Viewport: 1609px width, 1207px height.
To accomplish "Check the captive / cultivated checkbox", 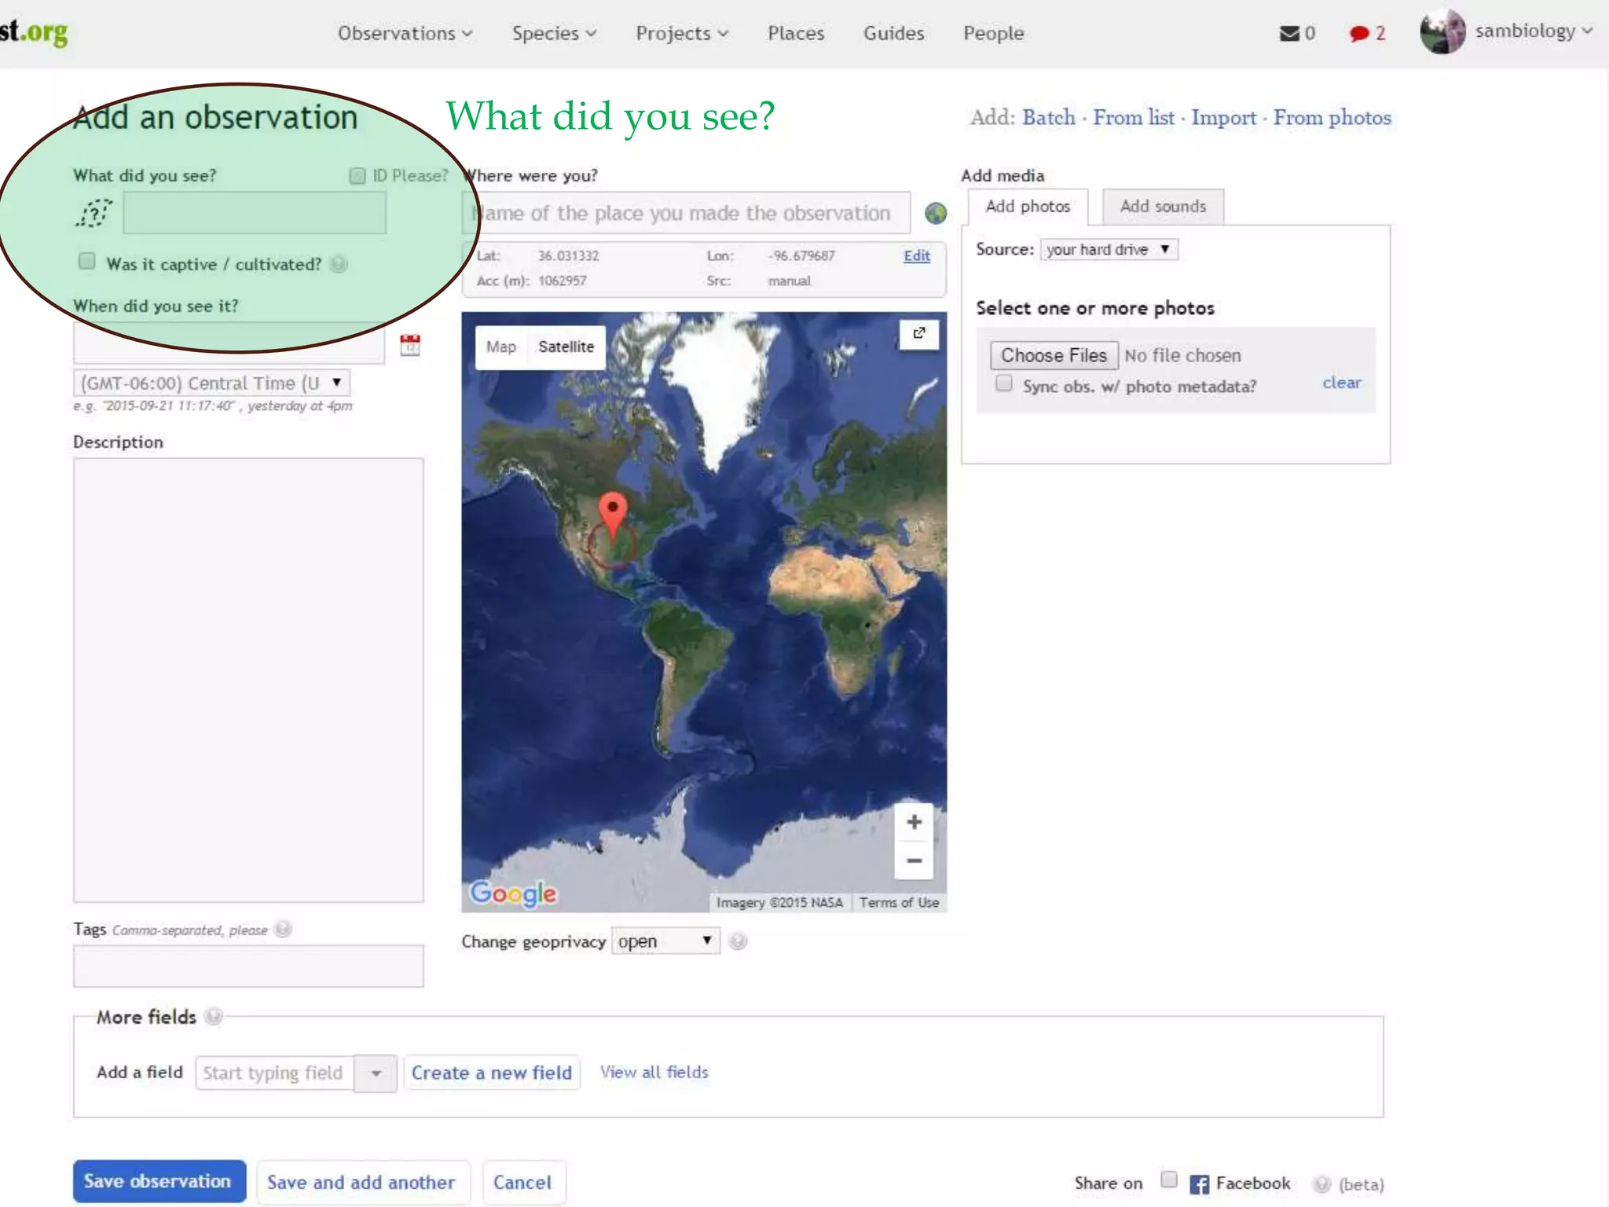I will coord(87,262).
